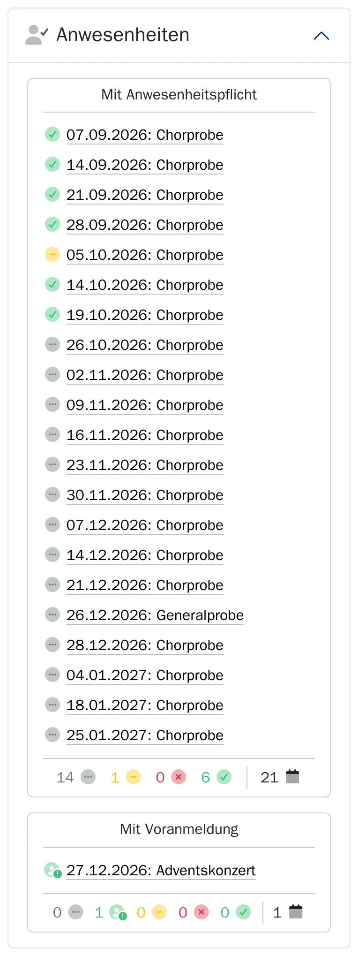Open 14.09.2026: Chorprobe link

pyautogui.click(x=145, y=165)
